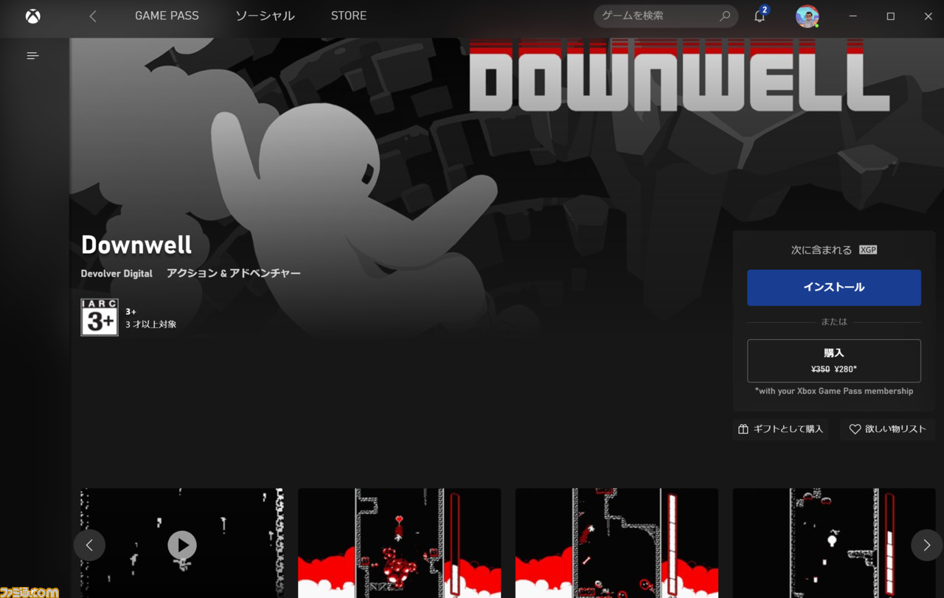Click ギフトとして購入 button
944x598 pixels.
(780, 429)
